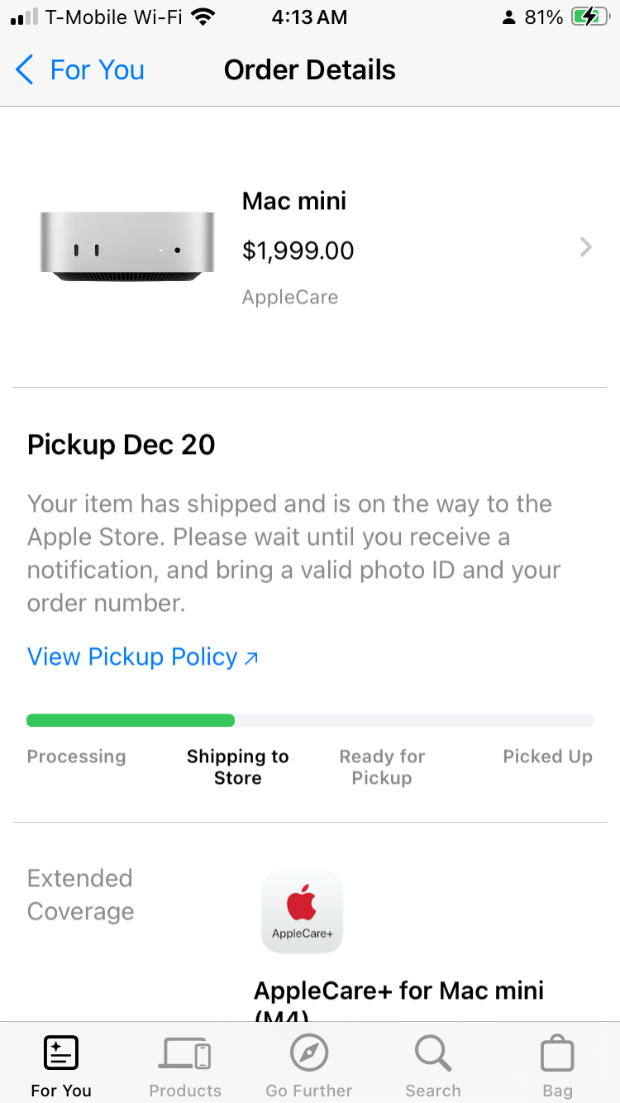Open View Pickup Policy link

click(x=143, y=657)
